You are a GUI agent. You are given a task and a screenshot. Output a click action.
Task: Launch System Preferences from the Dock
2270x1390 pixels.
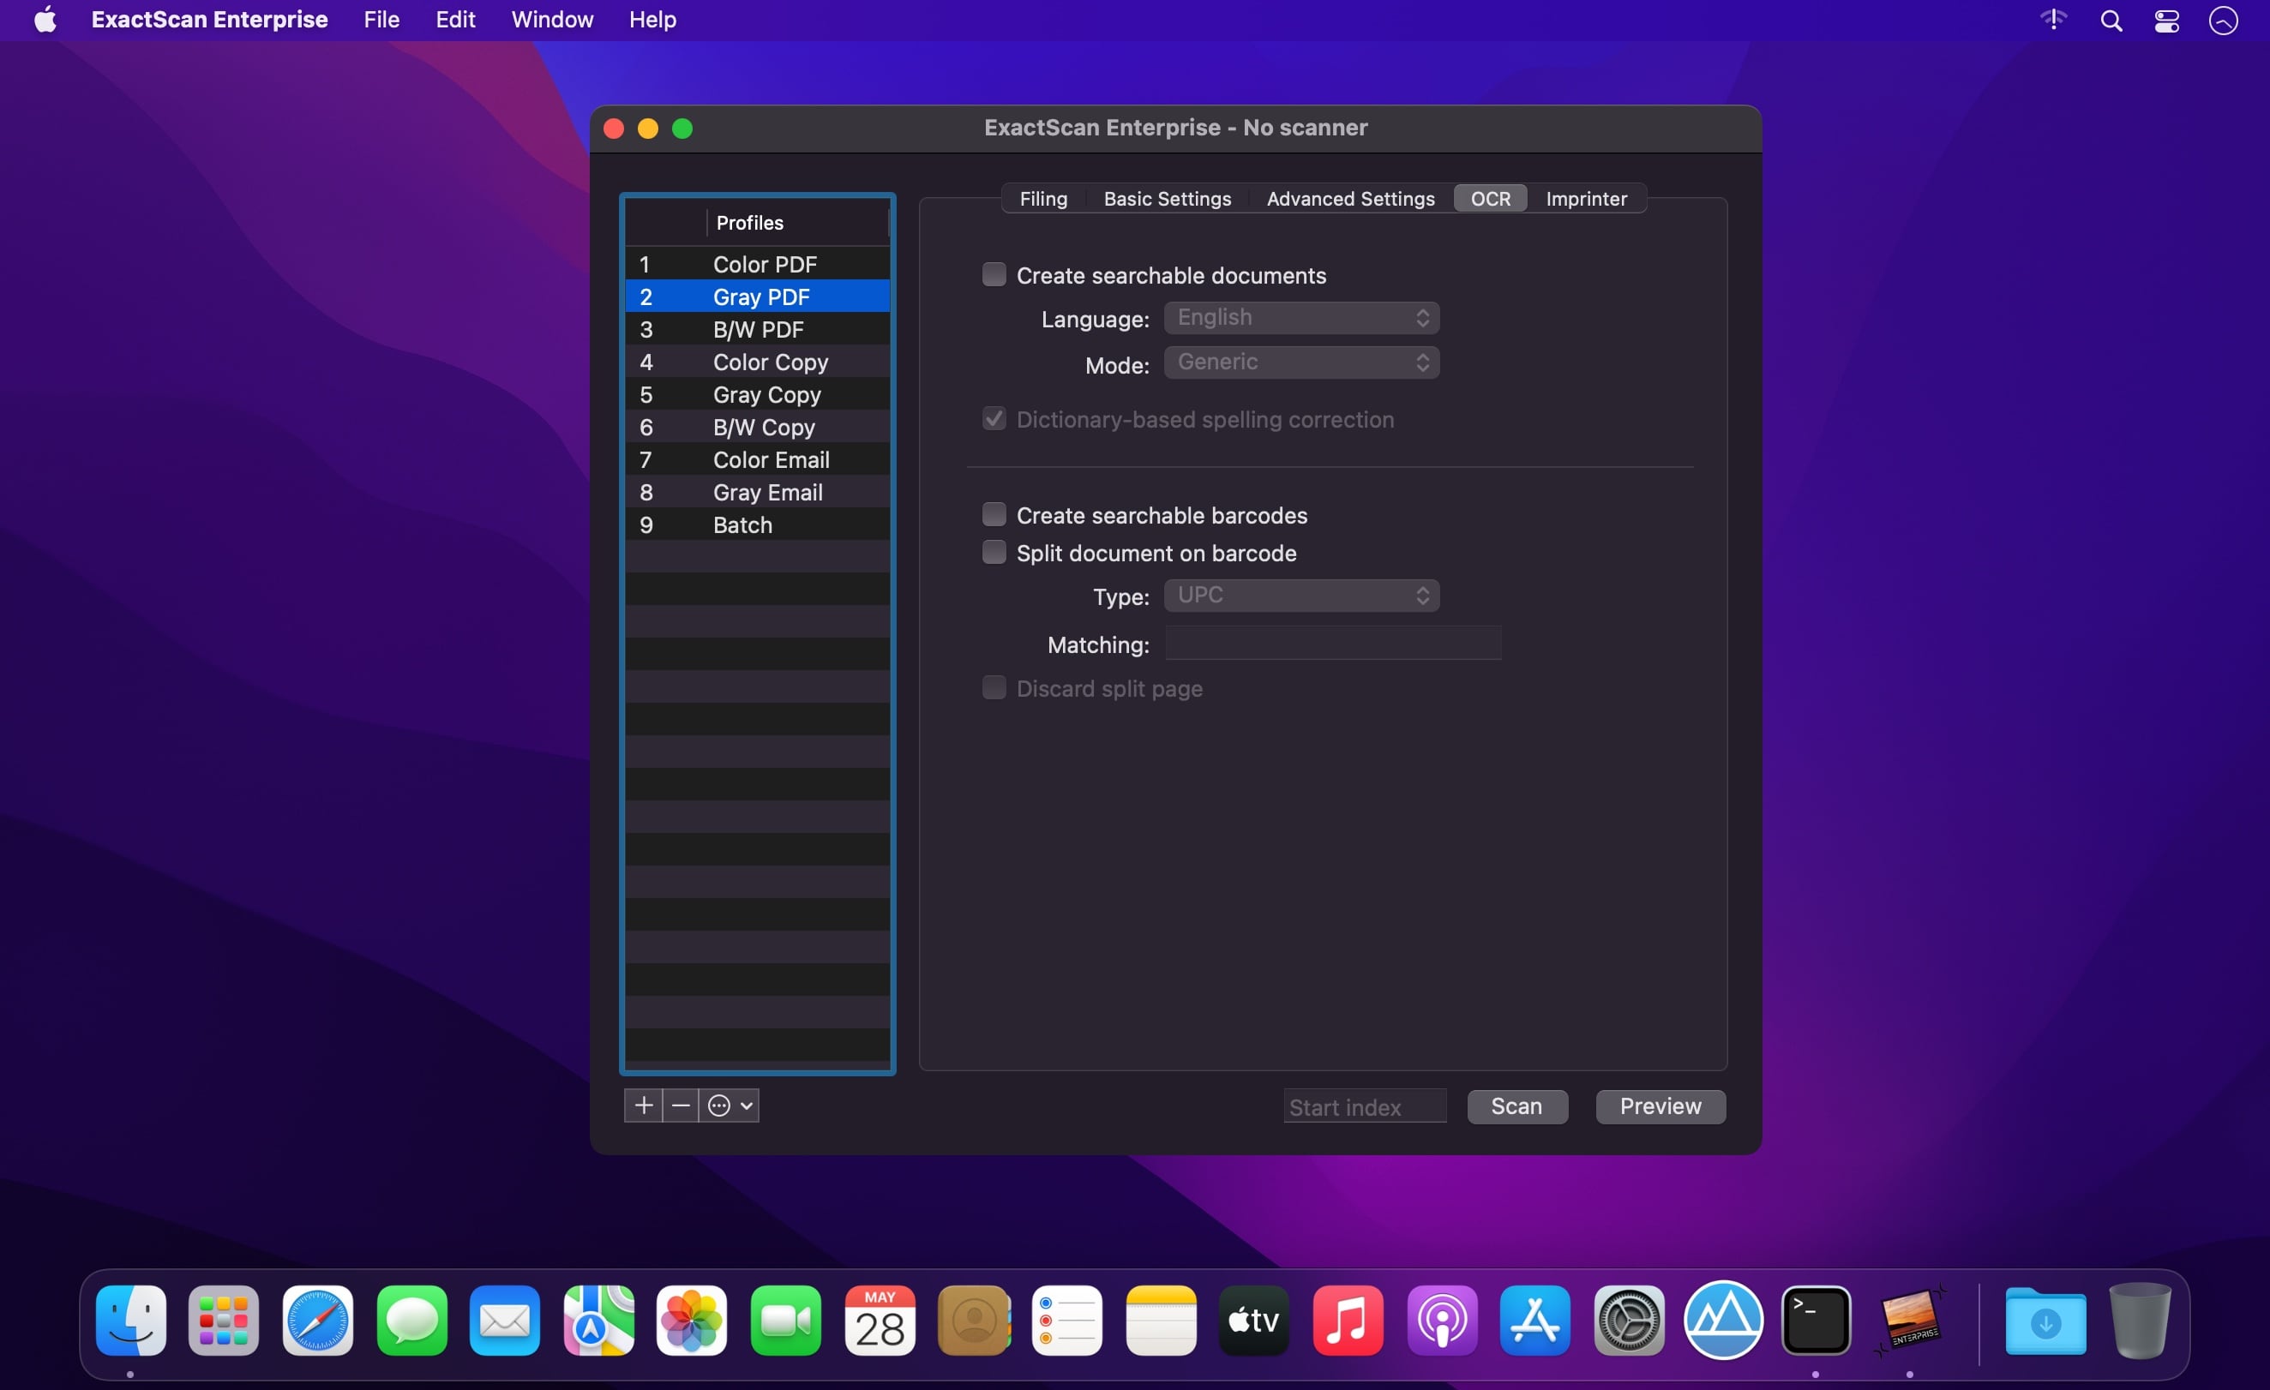click(x=1629, y=1320)
